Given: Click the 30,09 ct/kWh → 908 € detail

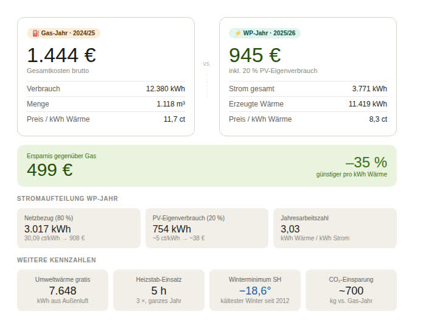Looking at the screenshot, I should [x=54, y=239].
